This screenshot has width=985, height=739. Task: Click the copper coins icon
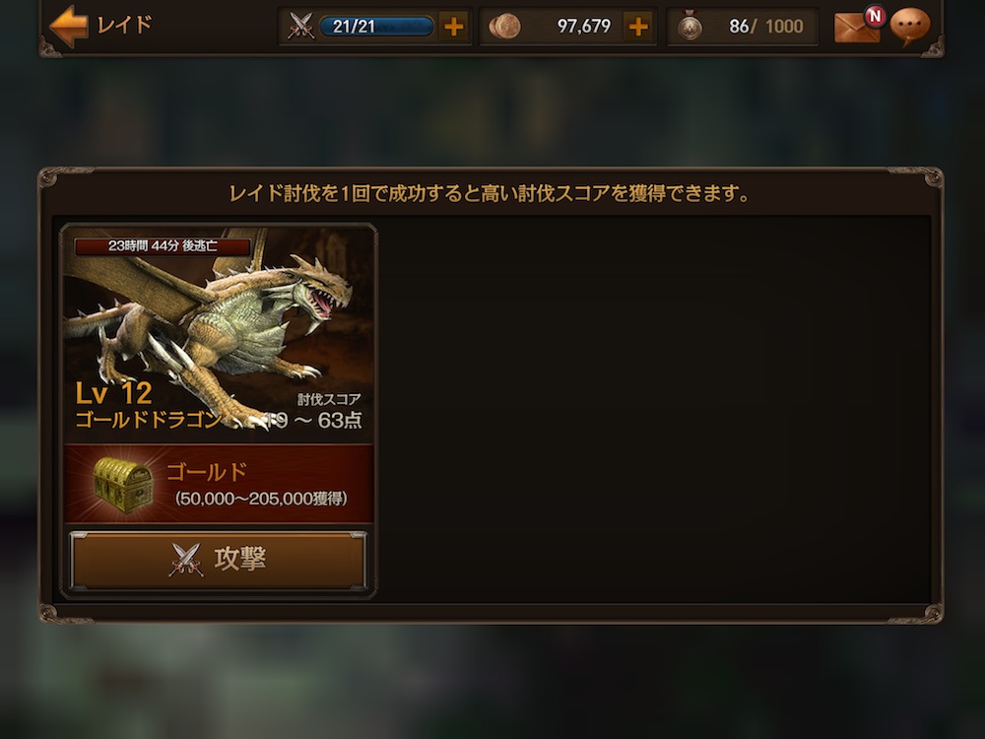point(504,27)
